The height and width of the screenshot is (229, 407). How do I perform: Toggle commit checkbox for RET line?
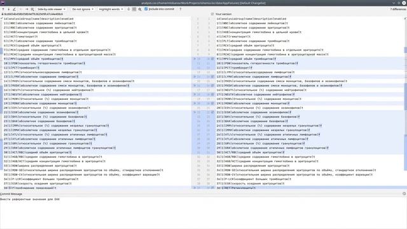[212, 188]
